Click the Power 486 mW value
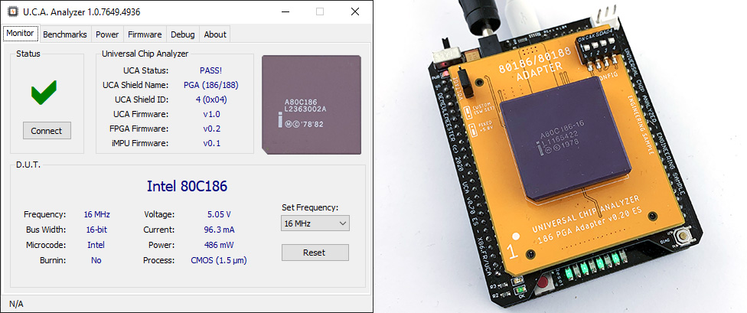 [x=219, y=245]
